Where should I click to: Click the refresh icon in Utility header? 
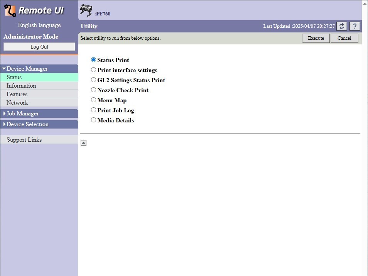(342, 26)
